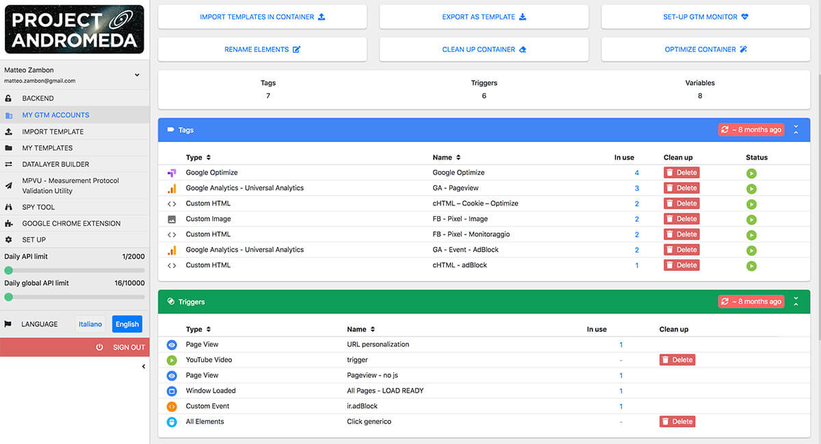
Task: Toggle status of GA - Event - AdBlock tag
Action: tap(751, 250)
